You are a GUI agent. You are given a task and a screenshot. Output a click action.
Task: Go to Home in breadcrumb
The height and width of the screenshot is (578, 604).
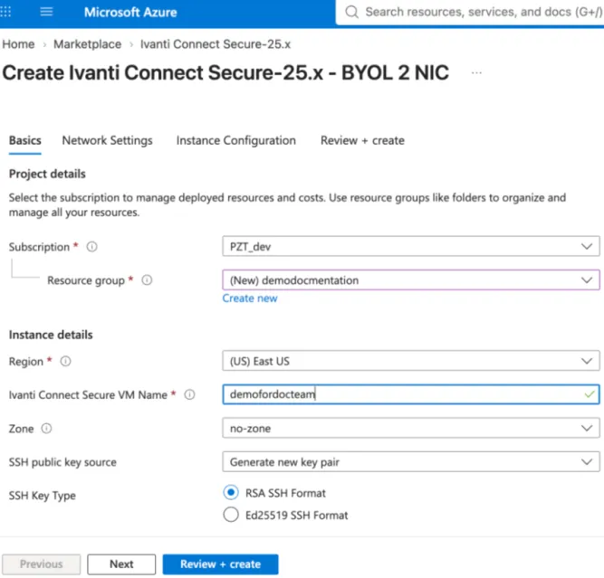[x=18, y=44]
